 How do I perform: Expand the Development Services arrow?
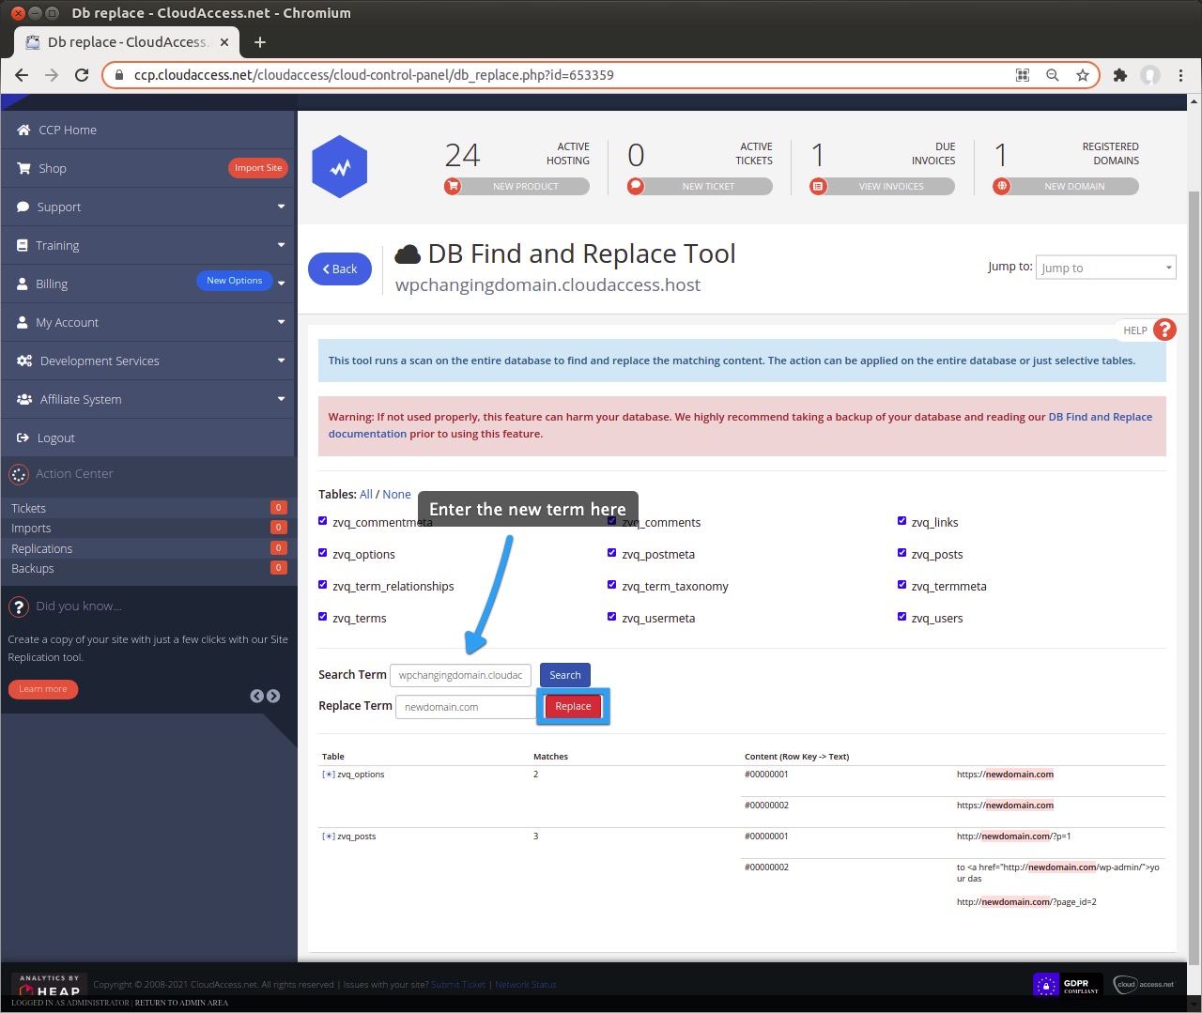click(281, 361)
